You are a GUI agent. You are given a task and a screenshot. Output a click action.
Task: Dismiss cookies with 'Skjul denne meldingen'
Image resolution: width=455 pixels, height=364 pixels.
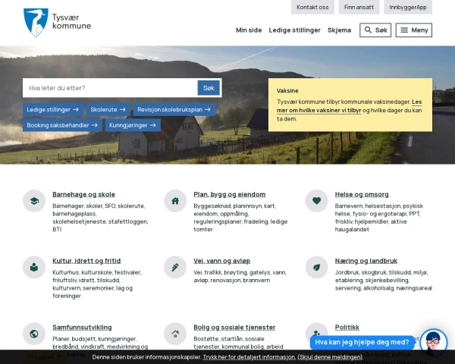(330, 357)
